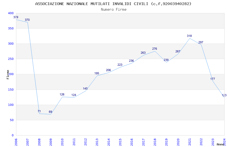Click the data label 297 for 2022
This screenshot has height=147, width=227.
(x=201, y=42)
